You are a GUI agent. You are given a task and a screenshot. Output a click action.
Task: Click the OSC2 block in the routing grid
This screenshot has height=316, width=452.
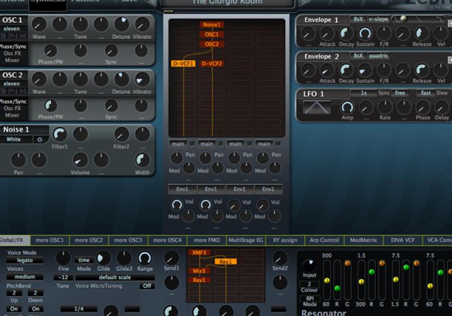coord(211,44)
